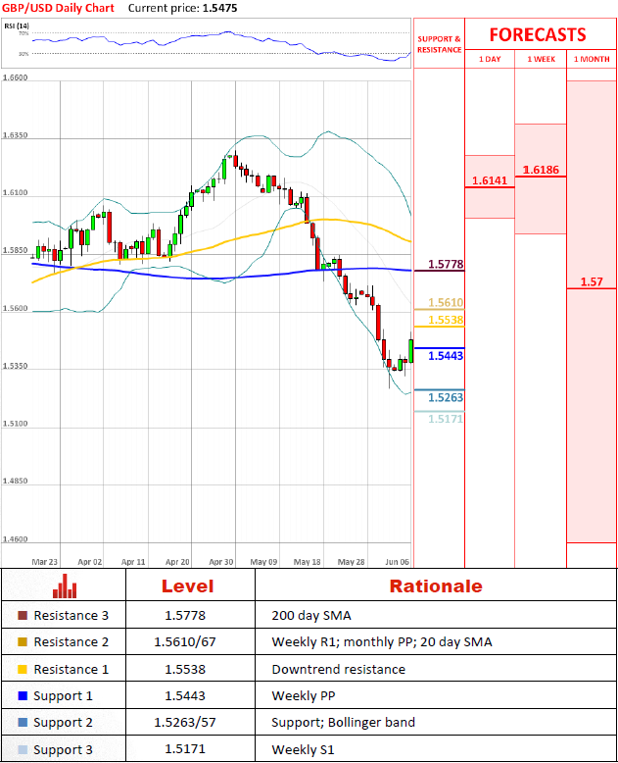Click the Resistance 1 row label
The height and width of the screenshot is (763, 618).
click(71, 670)
